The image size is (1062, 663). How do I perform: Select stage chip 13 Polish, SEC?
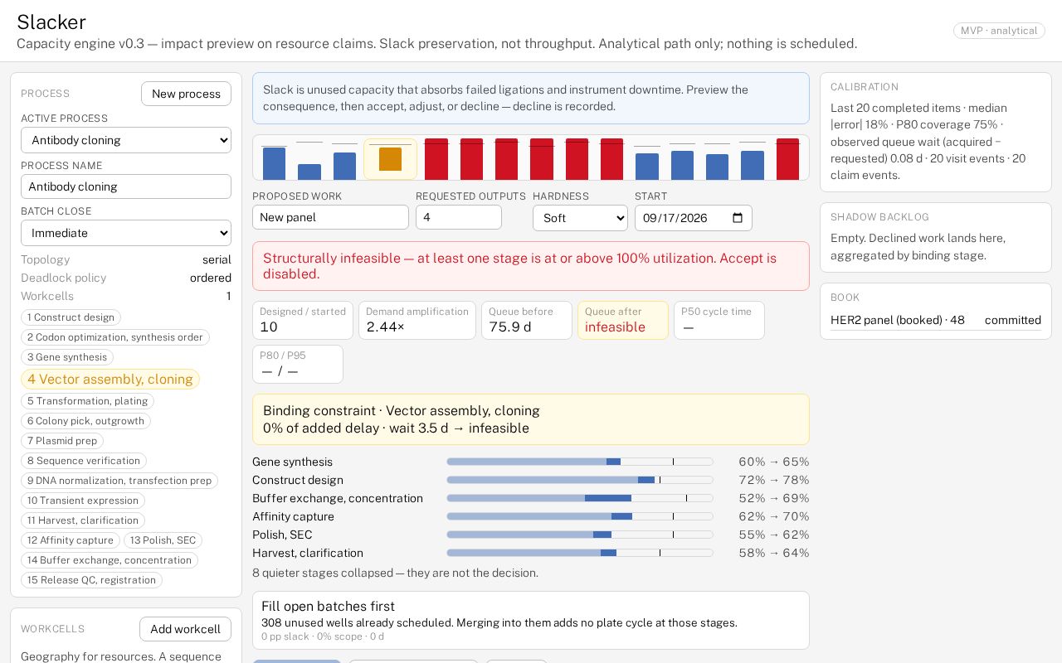coord(163,540)
